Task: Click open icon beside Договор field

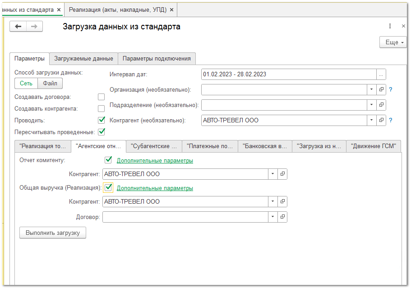Action: point(282,217)
